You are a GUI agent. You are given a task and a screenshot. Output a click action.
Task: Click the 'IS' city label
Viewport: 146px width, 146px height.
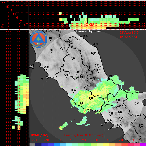click(109, 99)
